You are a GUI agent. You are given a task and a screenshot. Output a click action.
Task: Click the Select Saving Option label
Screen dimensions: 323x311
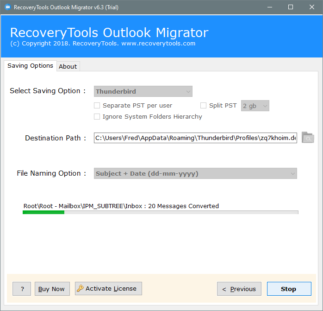click(x=48, y=91)
